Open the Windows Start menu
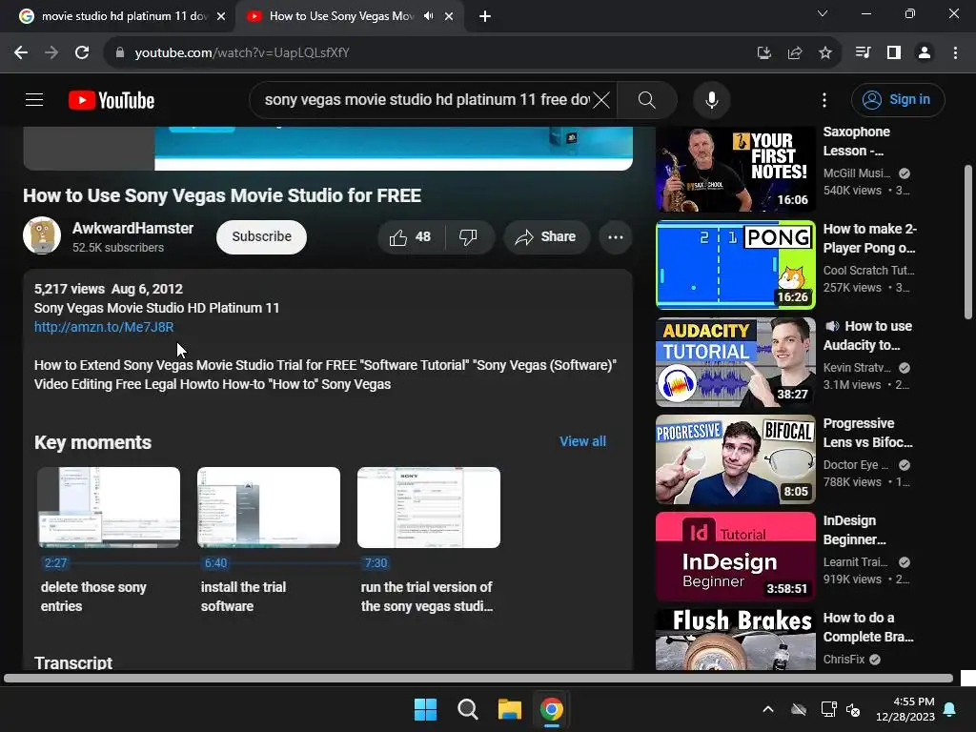The width and height of the screenshot is (976, 732). [426, 709]
